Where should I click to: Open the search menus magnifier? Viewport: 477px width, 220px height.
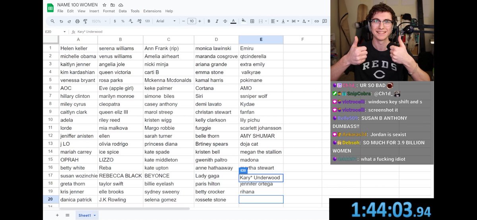[52, 21]
